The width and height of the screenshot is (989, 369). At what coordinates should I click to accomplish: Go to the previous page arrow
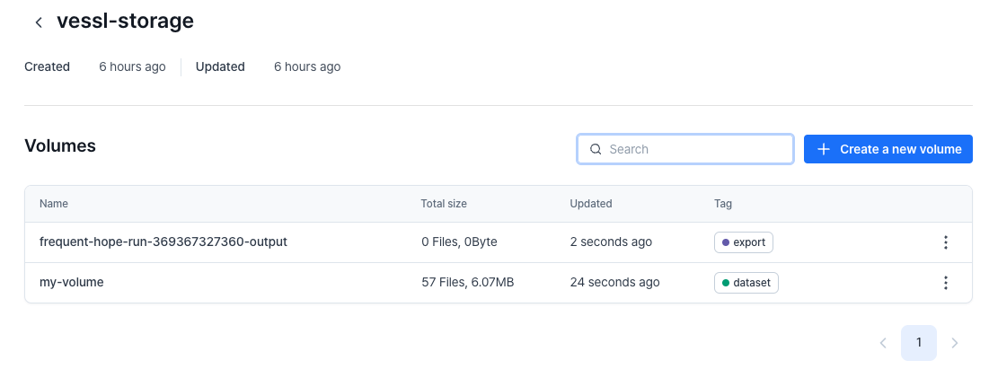(x=883, y=343)
